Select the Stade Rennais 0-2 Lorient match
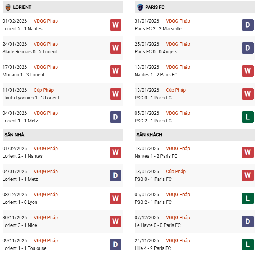The height and width of the screenshot is (253, 257). [x=29, y=52]
